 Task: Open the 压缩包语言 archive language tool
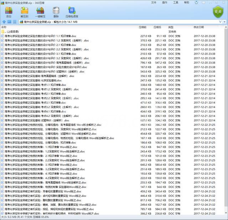[x=72, y=12]
